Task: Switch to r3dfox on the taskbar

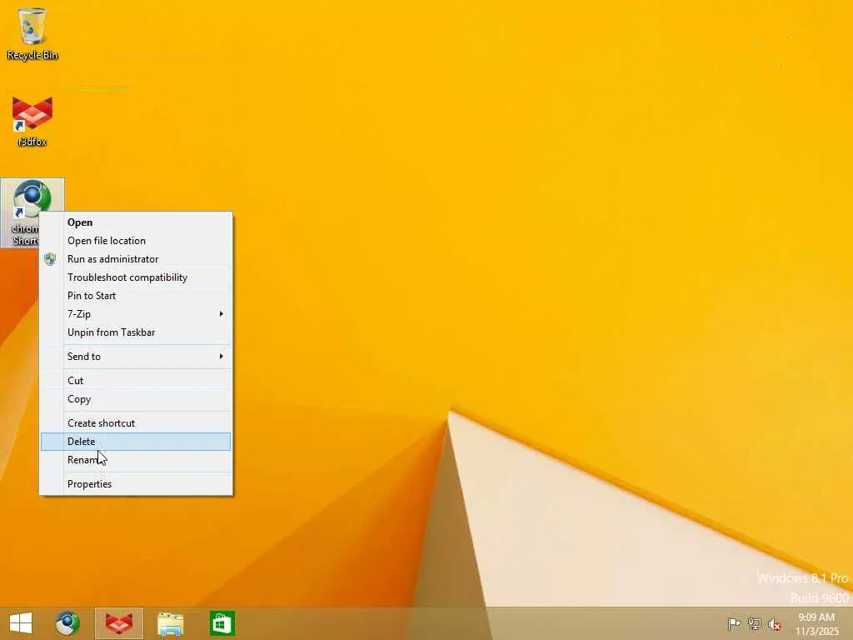Action: tap(119, 623)
